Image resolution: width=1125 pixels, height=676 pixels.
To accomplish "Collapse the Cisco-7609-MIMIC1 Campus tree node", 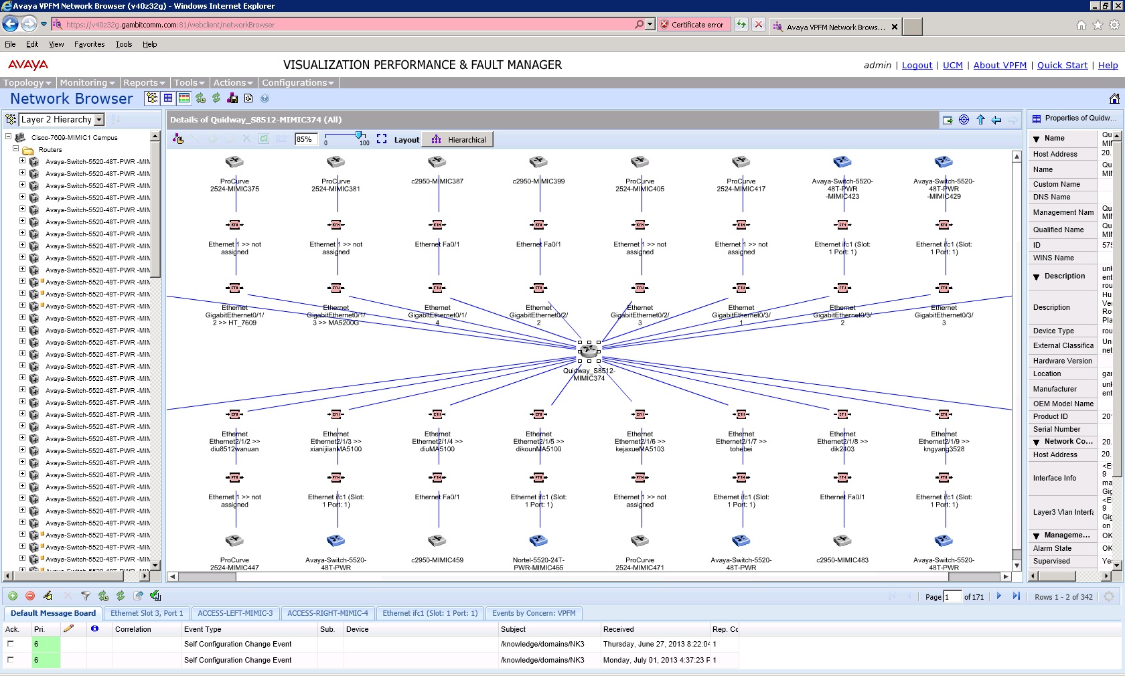I will click(x=9, y=137).
